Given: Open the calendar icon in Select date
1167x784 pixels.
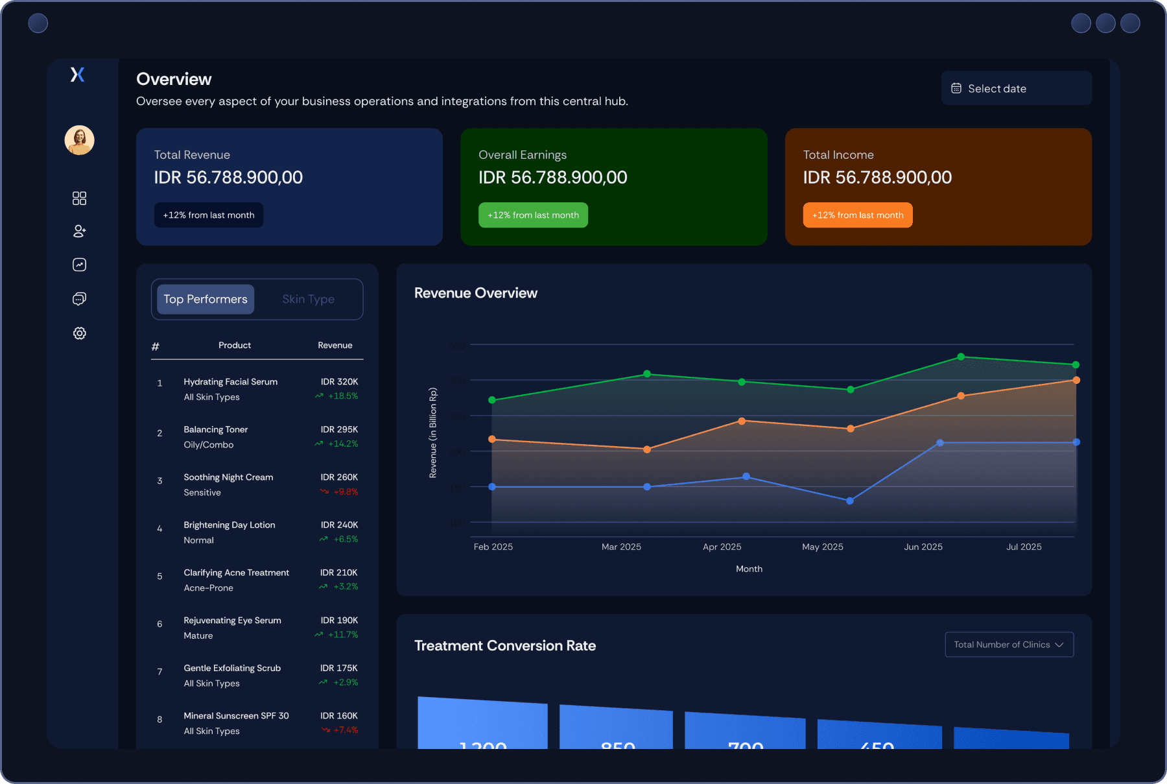Looking at the screenshot, I should click(x=956, y=88).
